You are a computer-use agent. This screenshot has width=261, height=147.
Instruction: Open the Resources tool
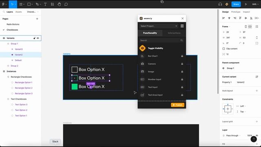click(52, 4)
